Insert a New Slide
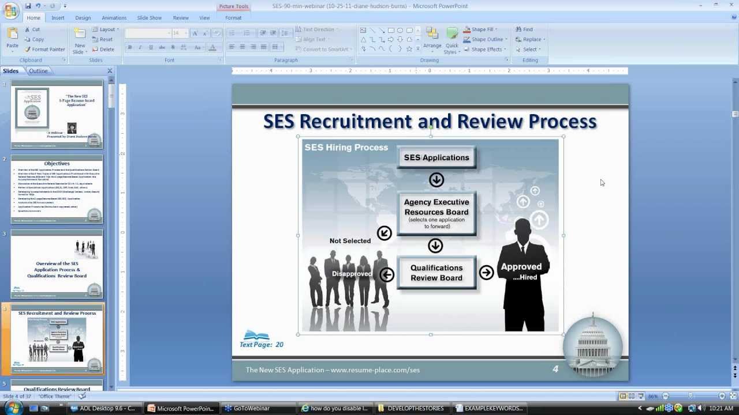739x415 pixels. [x=80, y=40]
